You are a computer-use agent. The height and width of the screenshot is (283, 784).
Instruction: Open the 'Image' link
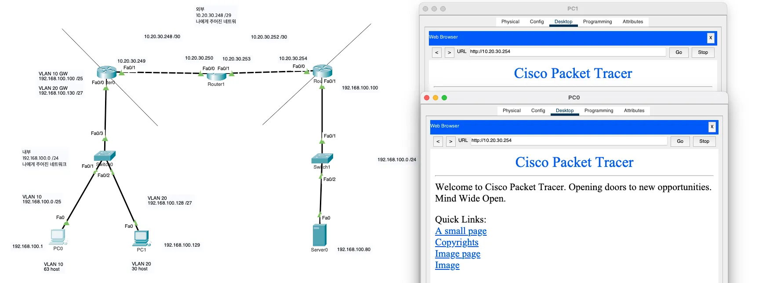pos(447,265)
